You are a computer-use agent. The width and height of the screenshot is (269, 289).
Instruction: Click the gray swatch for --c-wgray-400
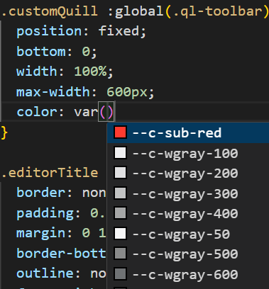(120, 213)
